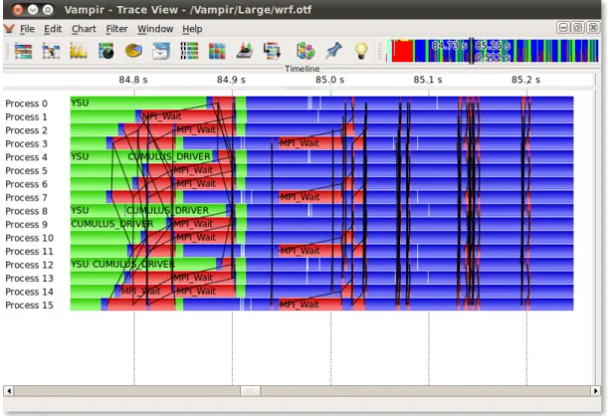Click the 84.8 s timeline tick
The height and width of the screenshot is (416, 608).
coord(133,80)
